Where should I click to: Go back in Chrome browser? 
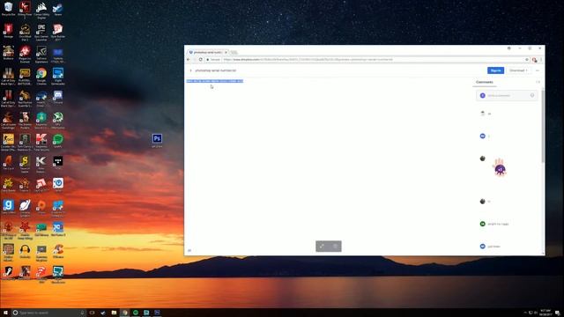click(189, 59)
